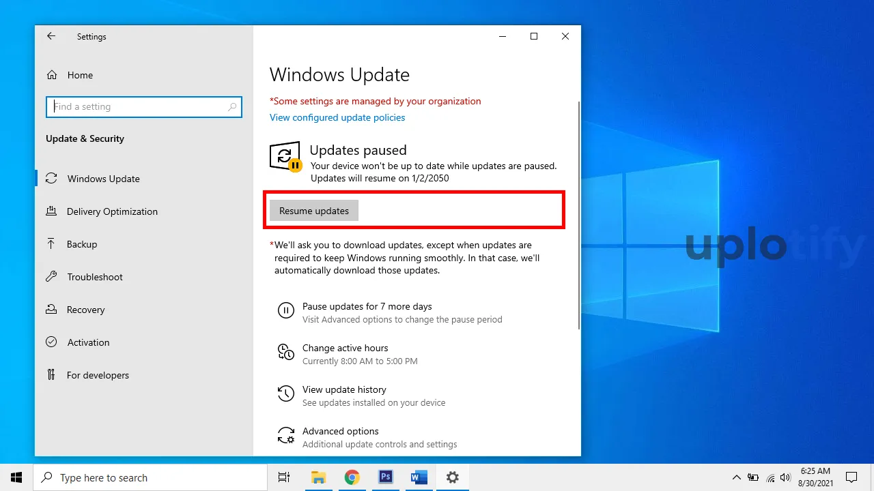Select the Windows Update sync icon in sidebar
Viewport: 874px width, 491px height.
(51, 179)
